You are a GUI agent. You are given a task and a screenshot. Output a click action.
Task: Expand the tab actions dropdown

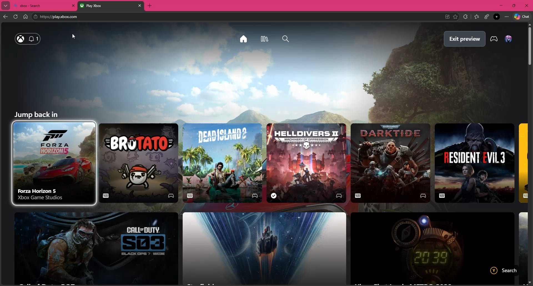click(x=6, y=6)
